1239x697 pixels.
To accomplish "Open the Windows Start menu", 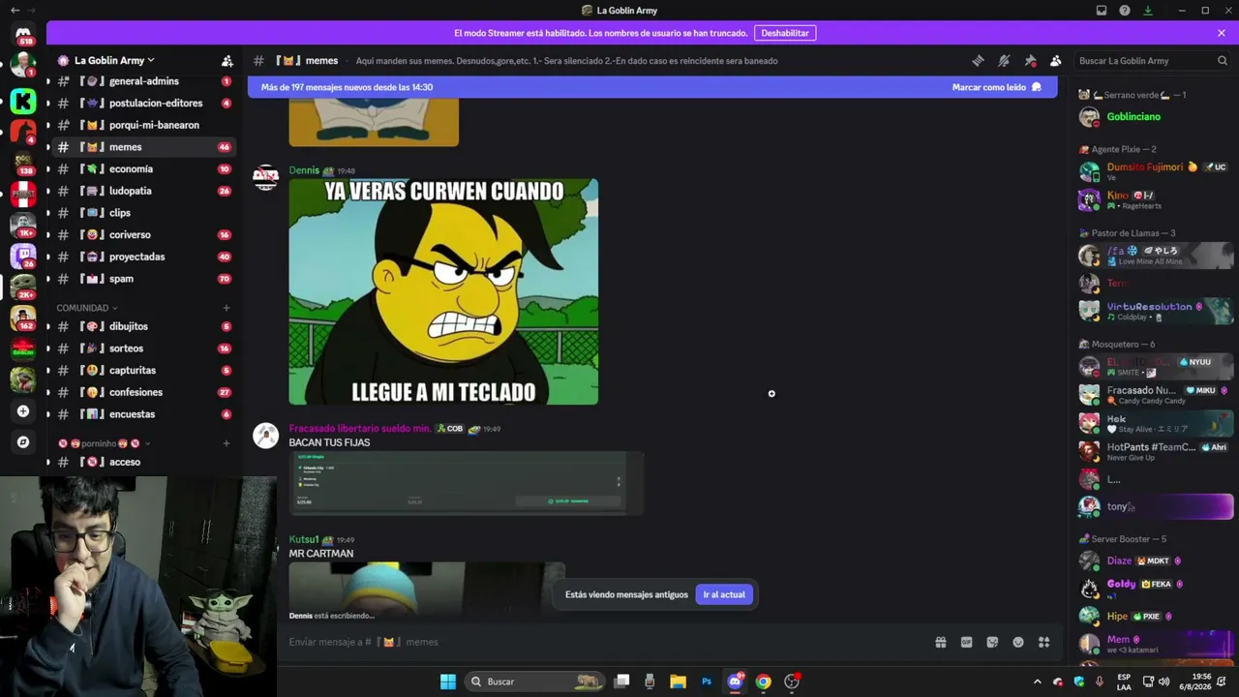I will point(447,682).
